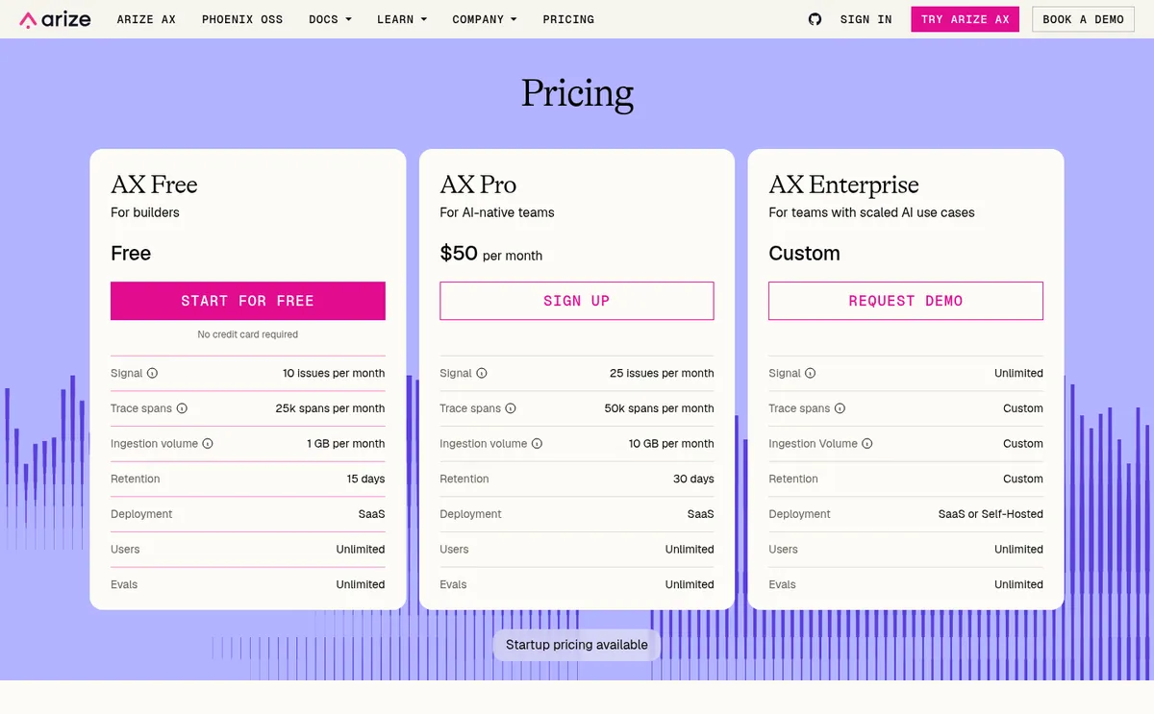Click the 'Free' price in AX Free
The image size is (1154, 714).
[131, 254]
